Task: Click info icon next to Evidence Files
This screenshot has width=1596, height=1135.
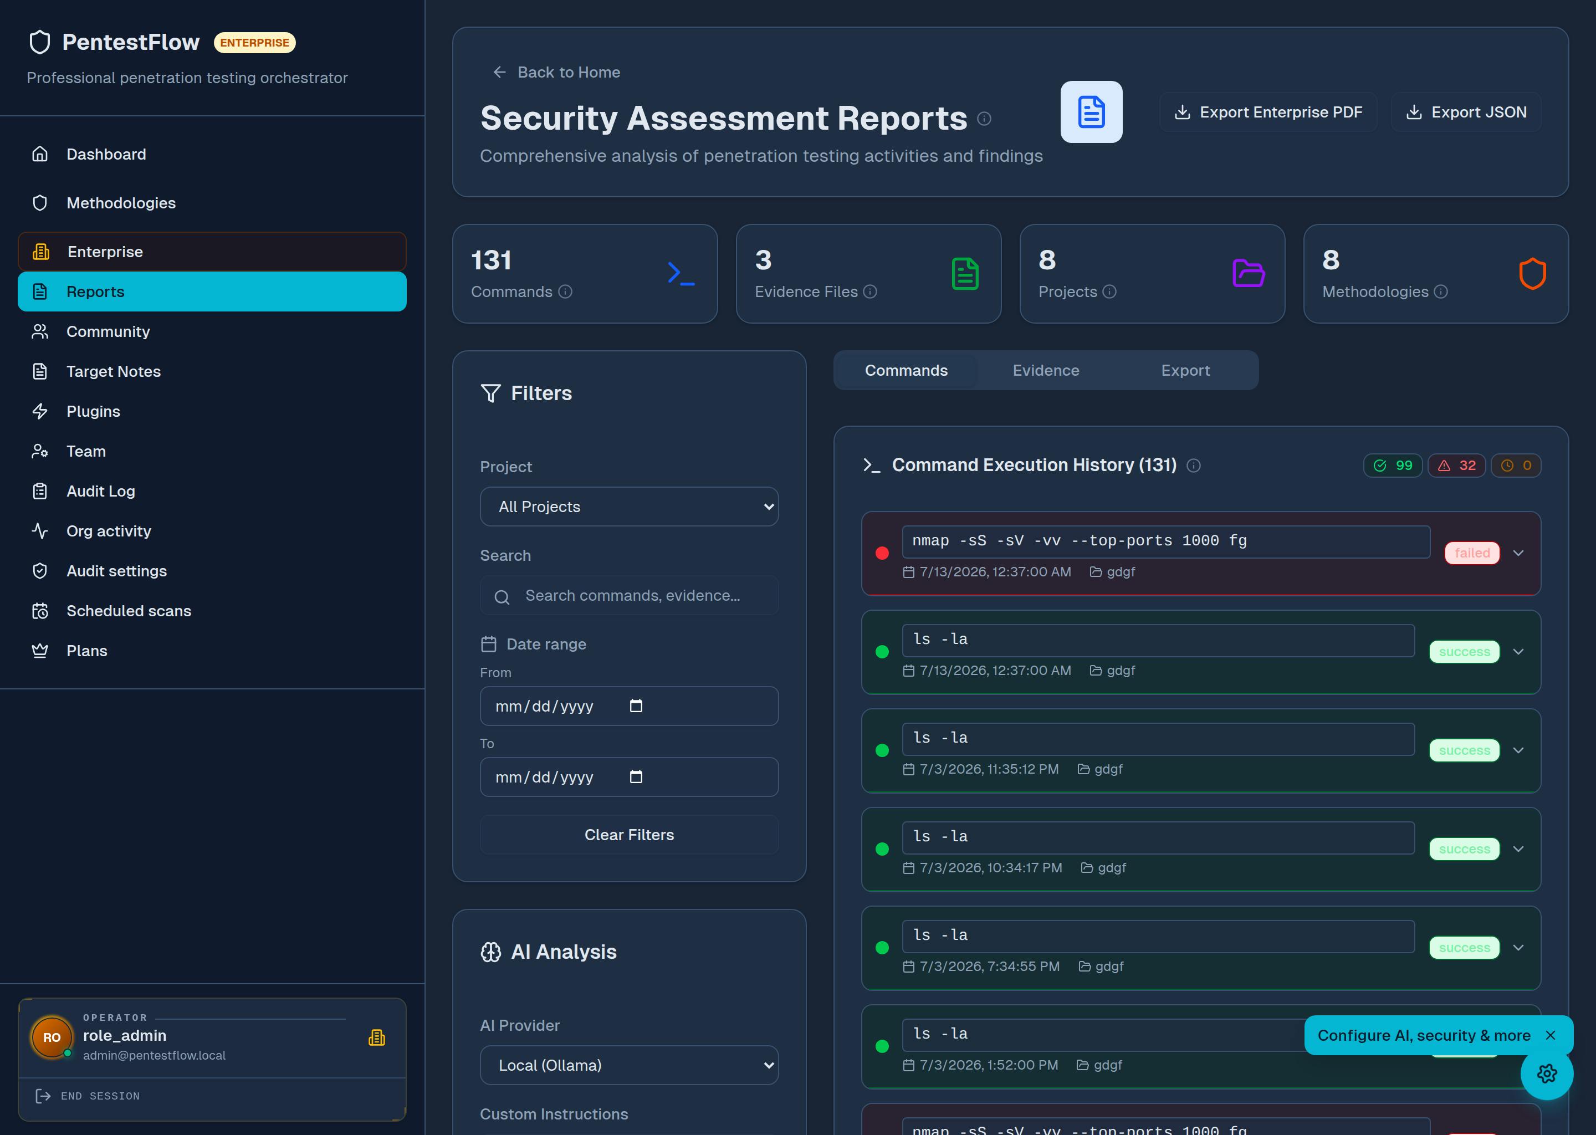Action: coord(870,292)
